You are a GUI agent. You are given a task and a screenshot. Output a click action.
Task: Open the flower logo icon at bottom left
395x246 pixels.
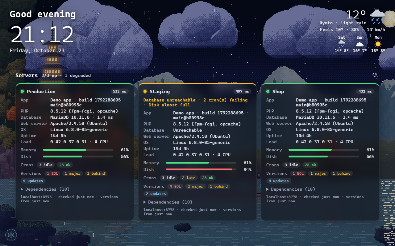pos(11,235)
